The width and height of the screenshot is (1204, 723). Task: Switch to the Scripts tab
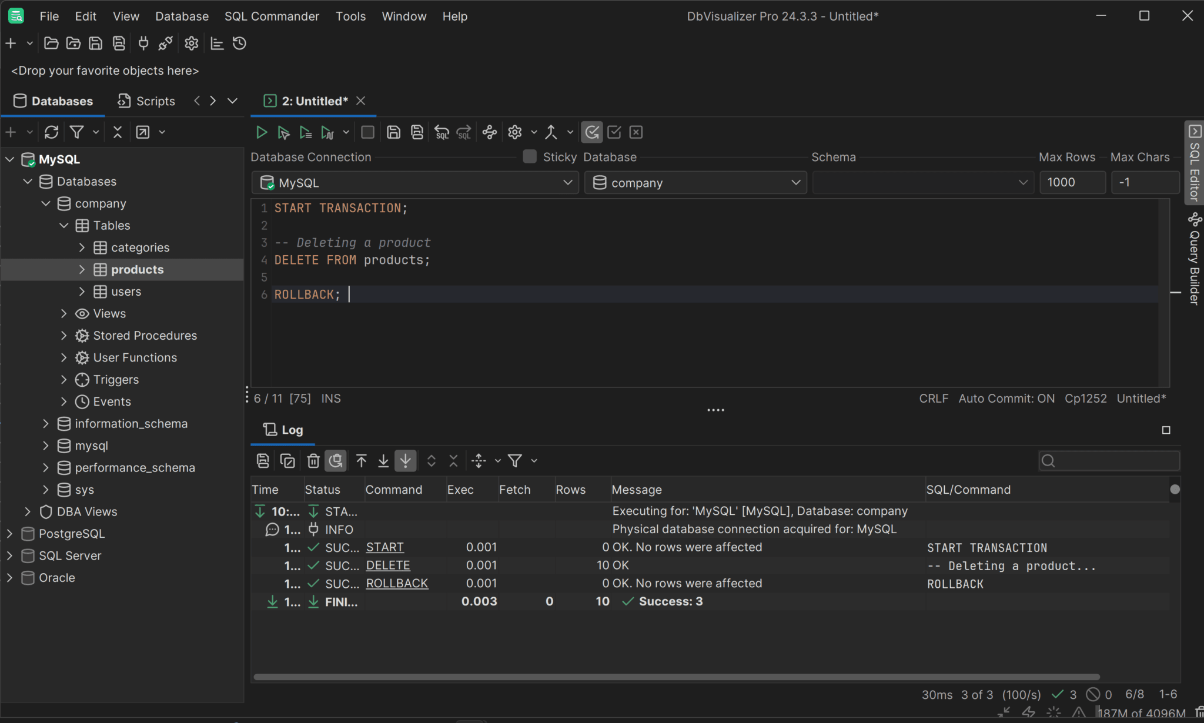pyautogui.click(x=146, y=101)
